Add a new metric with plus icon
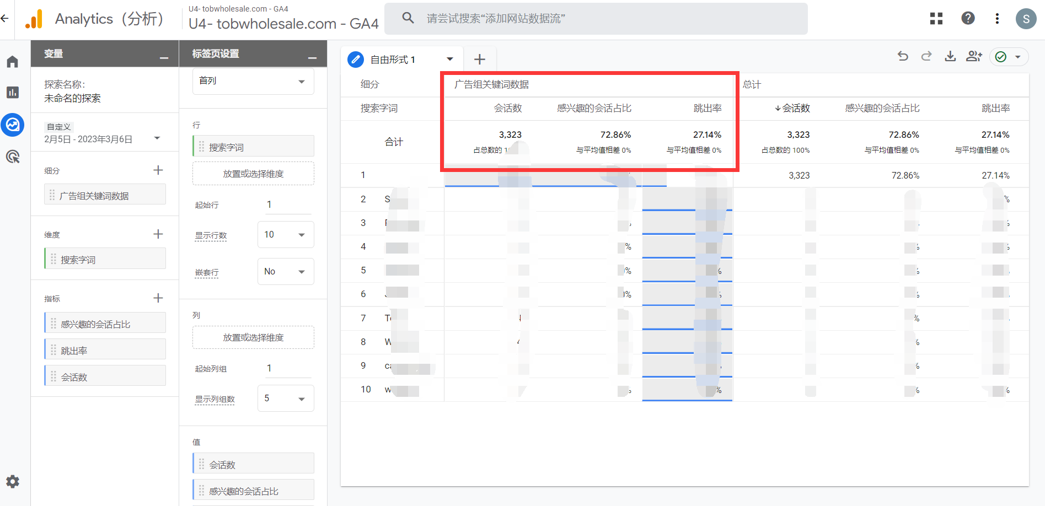The width and height of the screenshot is (1045, 506). 158,298
